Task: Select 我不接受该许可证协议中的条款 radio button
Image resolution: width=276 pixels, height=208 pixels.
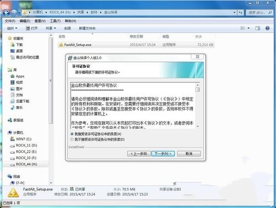Action: pos(72,139)
